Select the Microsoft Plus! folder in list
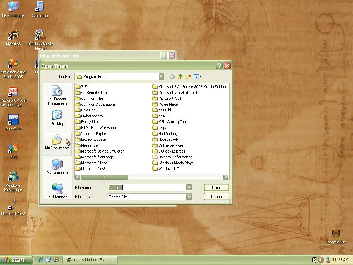 91,168
